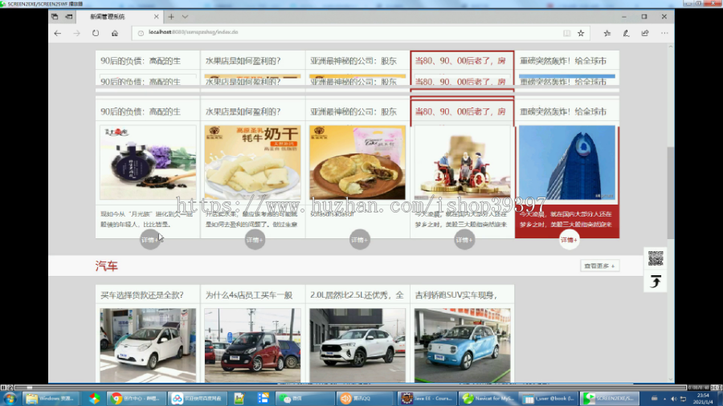Open a new tab with the plus button
Screen dimensions: 723x406
tap(171, 17)
